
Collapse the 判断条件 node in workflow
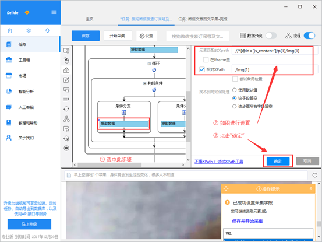144,83
